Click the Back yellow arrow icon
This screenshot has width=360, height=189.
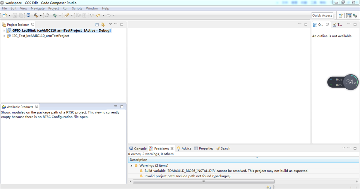coord(98,15)
